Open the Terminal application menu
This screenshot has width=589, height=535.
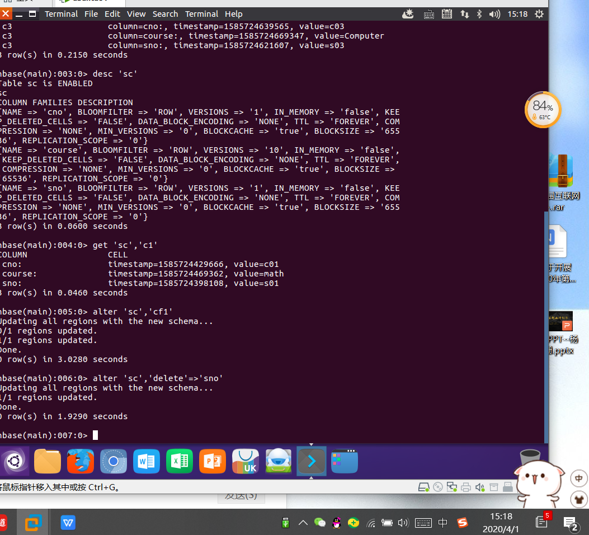pos(61,14)
